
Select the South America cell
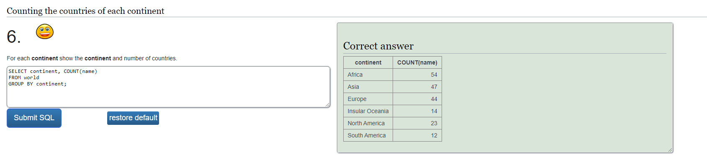tap(368, 135)
